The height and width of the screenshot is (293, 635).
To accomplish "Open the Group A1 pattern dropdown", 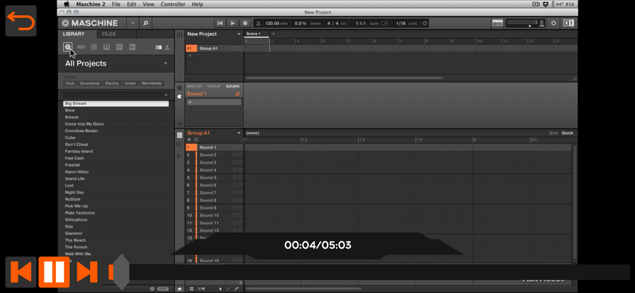I will (239, 133).
